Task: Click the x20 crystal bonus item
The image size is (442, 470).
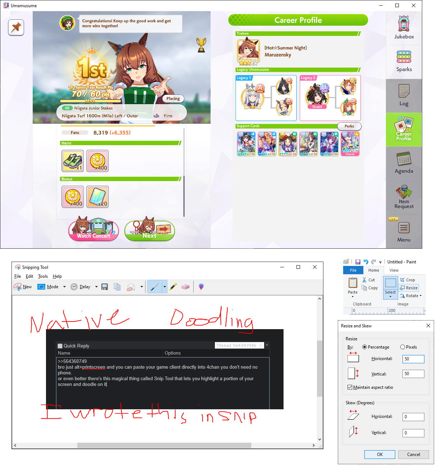Action: [97, 197]
